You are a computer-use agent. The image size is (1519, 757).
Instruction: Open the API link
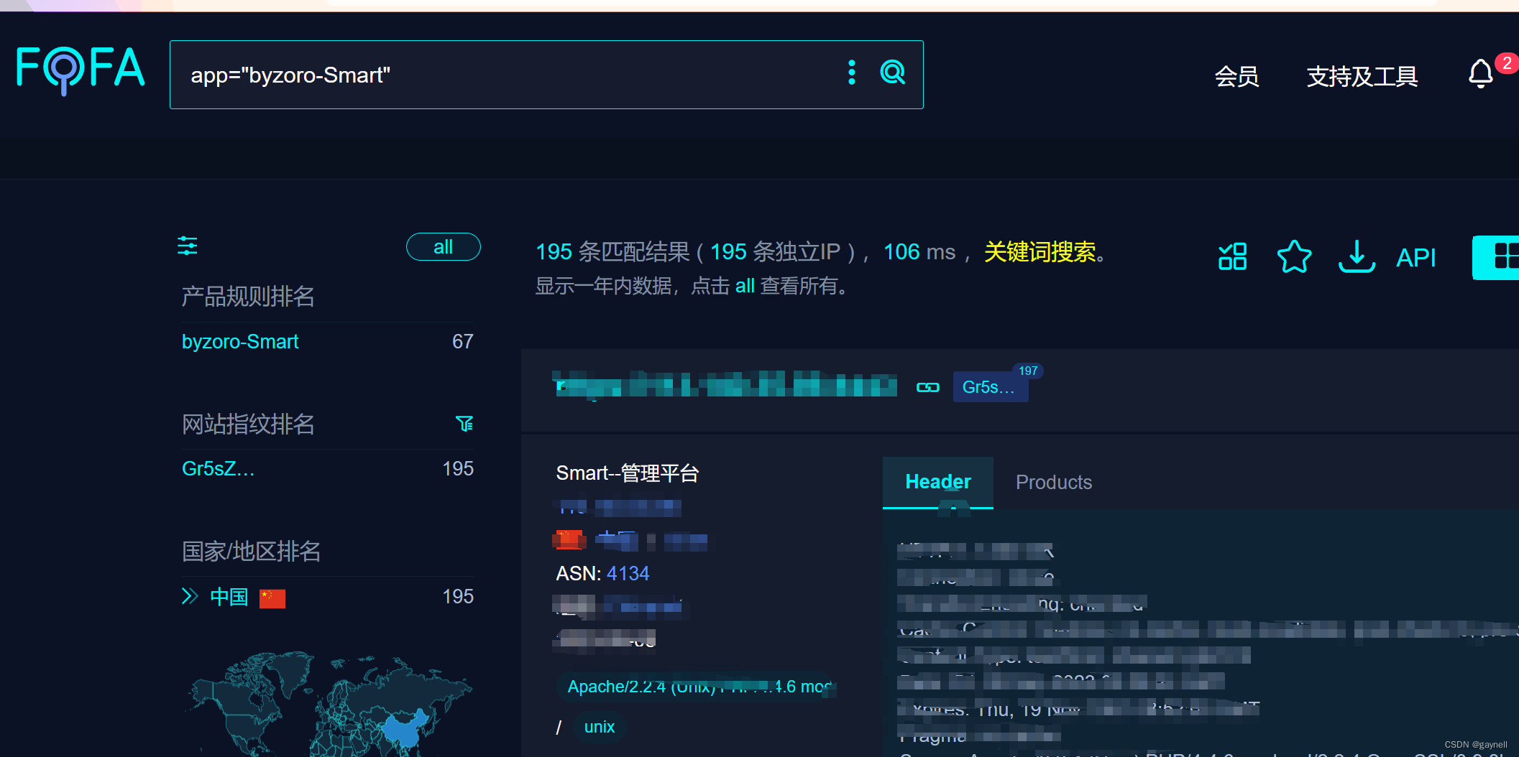[x=1416, y=258]
